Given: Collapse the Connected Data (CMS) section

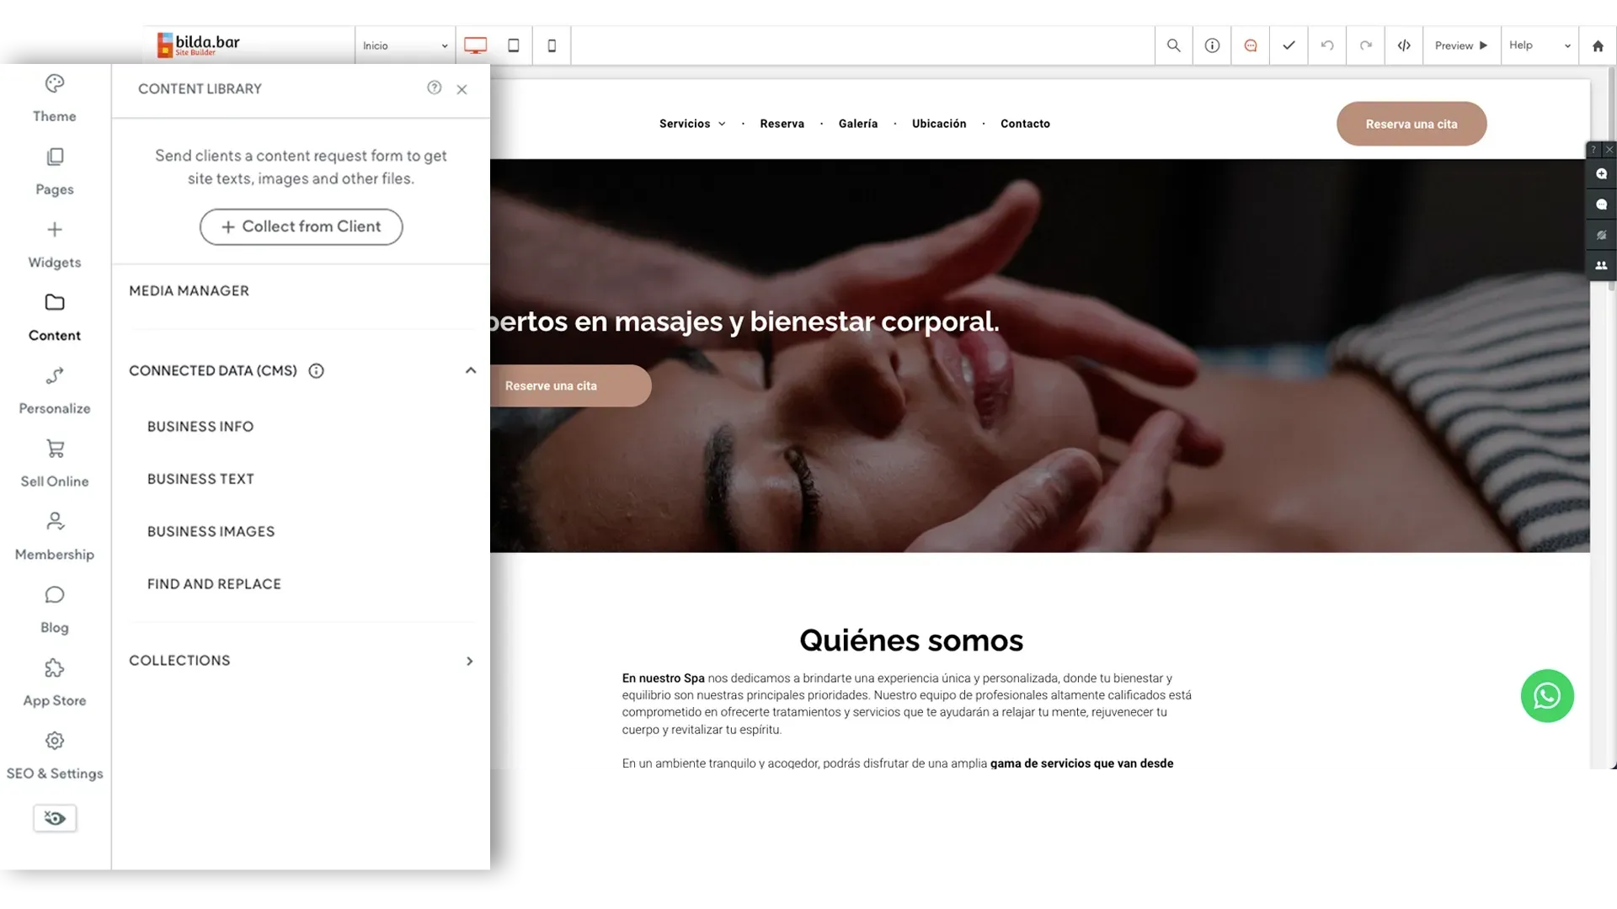Looking at the screenshot, I should point(470,370).
